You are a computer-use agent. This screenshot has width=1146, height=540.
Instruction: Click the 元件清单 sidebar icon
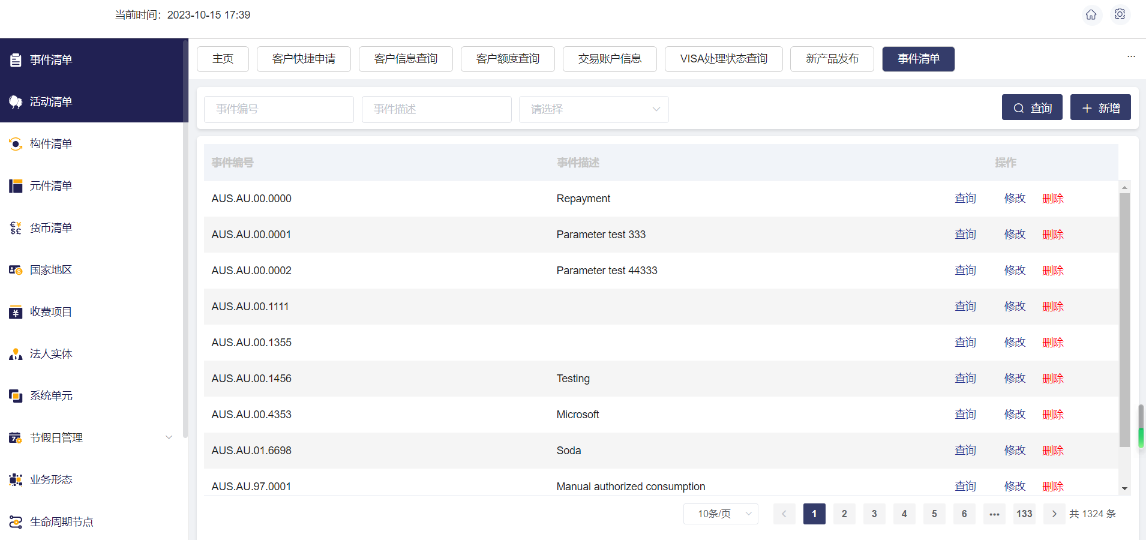[16, 186]
